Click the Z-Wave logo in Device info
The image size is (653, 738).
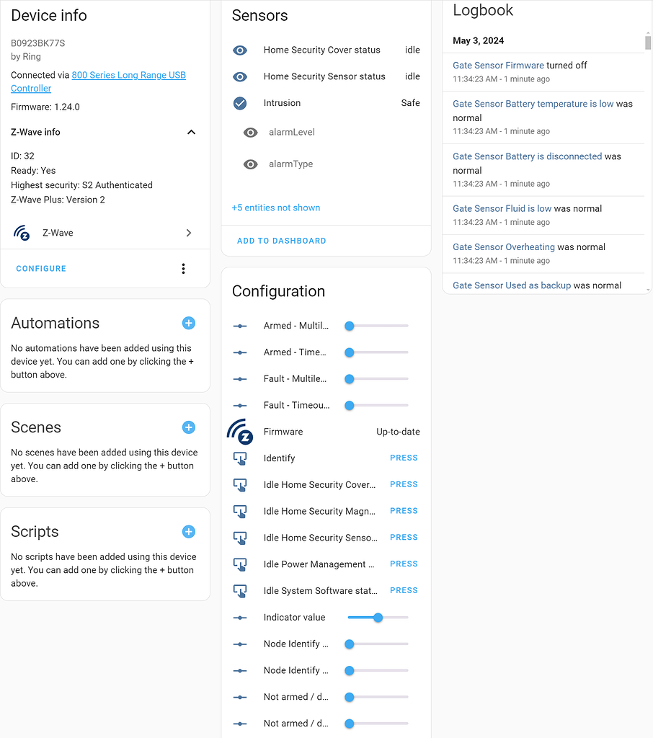[22, 232]
